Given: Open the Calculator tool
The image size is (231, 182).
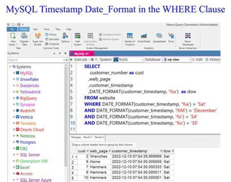Looking at the screenshot, I should [52, 39].
